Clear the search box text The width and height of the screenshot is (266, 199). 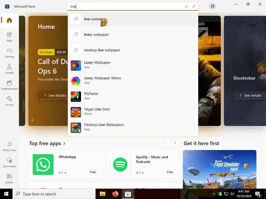pyautogui.click(x=186, y=6)
